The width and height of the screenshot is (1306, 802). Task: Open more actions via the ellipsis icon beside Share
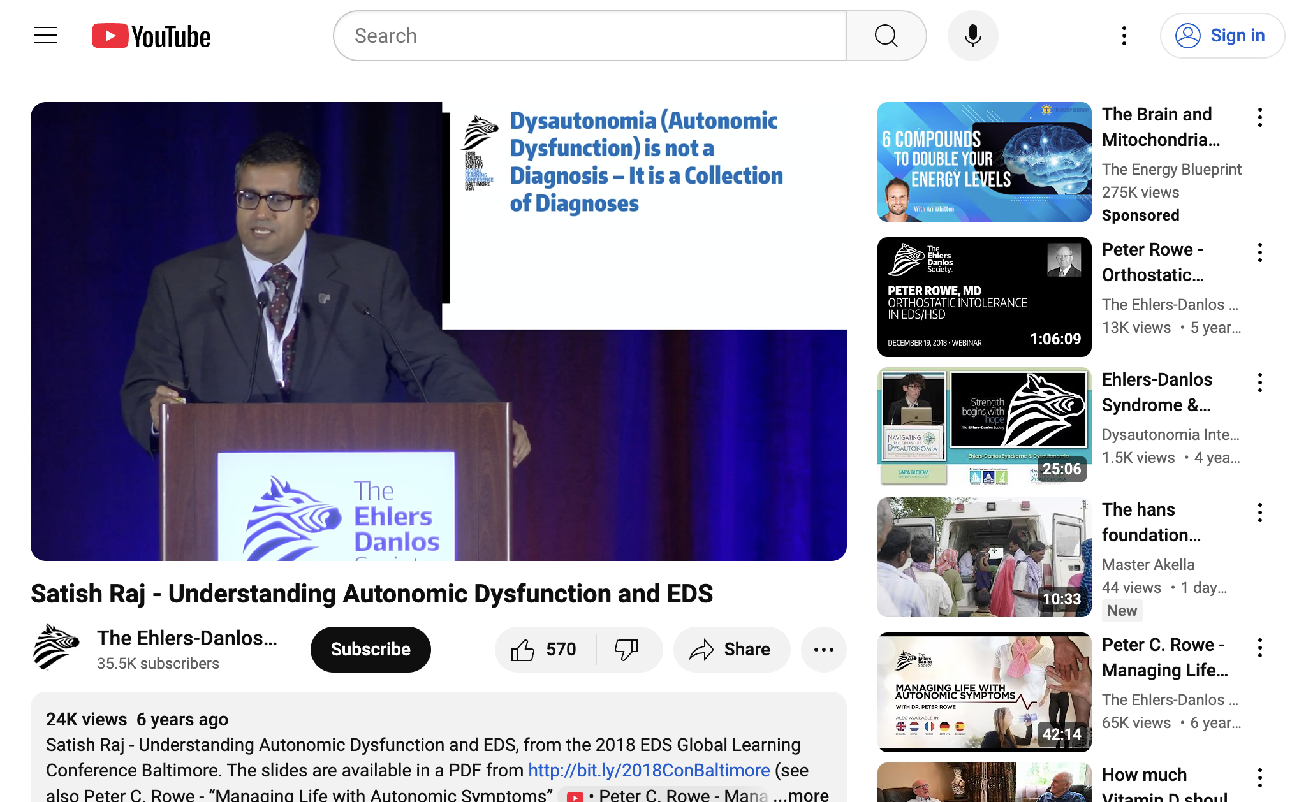click(x=823, y=649)
